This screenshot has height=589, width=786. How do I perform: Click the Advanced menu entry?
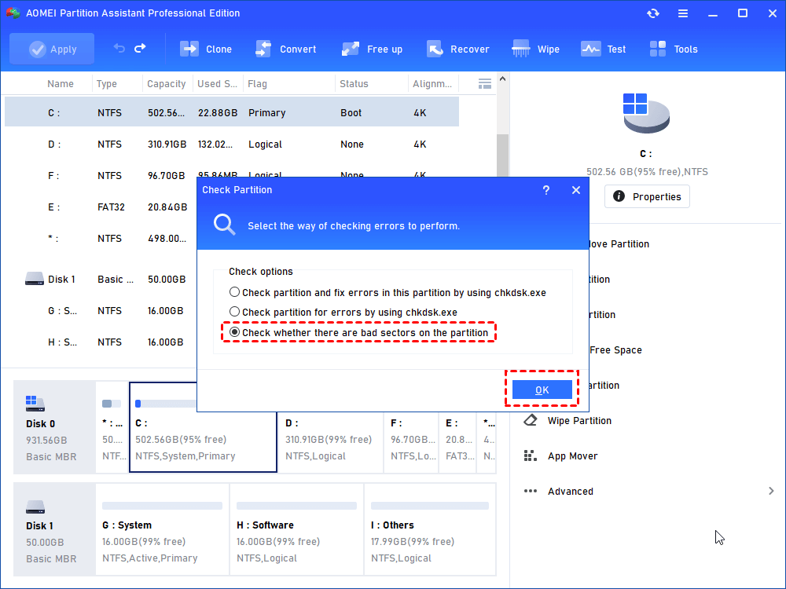(x=570, y=492)
